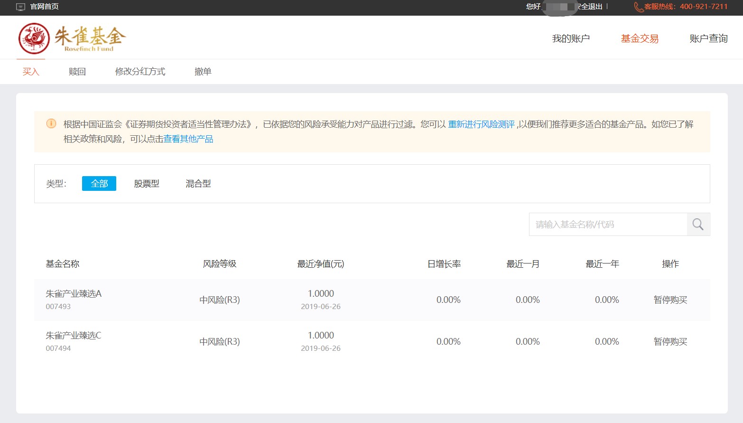Viewport: 743px width, 423px height.
Task: Open 账户查询 menu
Action: (708, 38)
